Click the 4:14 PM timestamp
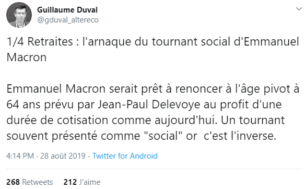Screen dimensions: 305x189 point(20,156)
